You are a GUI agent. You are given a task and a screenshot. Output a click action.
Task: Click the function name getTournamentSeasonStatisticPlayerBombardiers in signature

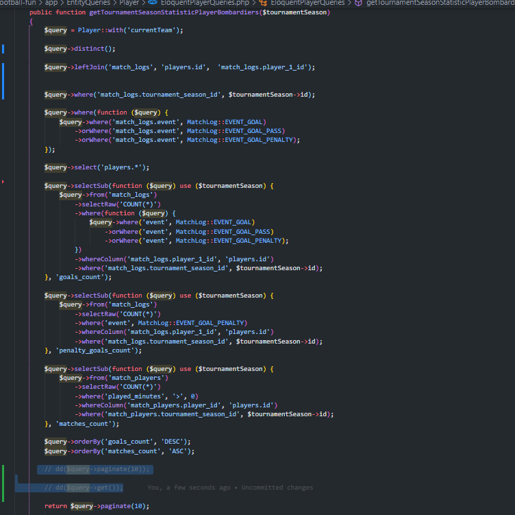(174, 12)
